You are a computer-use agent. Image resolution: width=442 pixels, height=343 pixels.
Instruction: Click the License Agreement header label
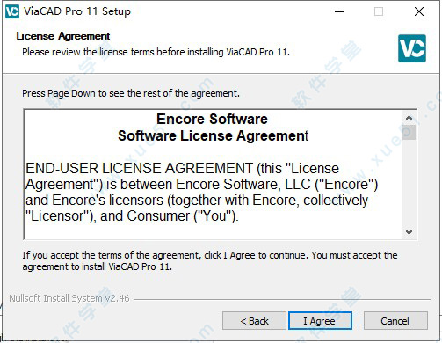(63, 36)
